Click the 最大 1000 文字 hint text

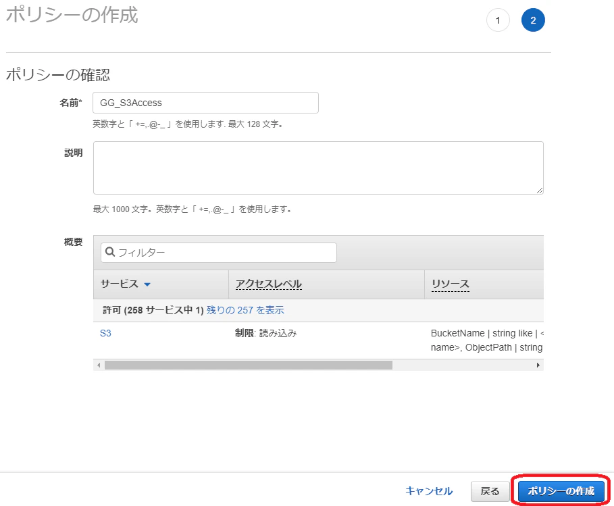(193, 209)
